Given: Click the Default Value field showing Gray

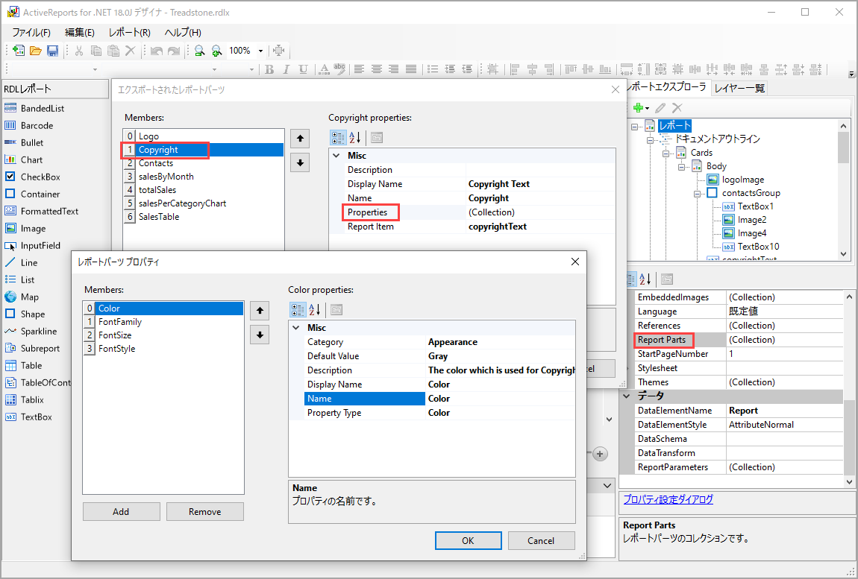Looking at the screenshot, I should tap(501, 356).
